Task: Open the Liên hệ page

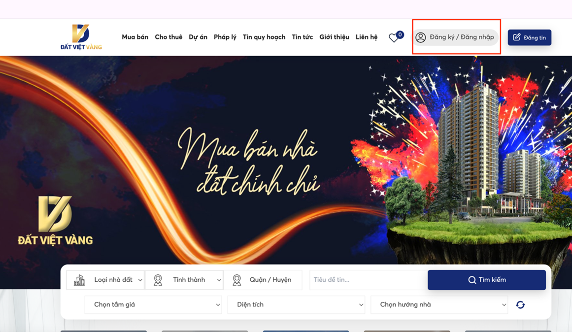Action: [367, 37]
